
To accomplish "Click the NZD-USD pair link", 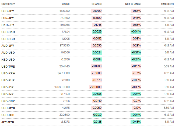I will pyautogui.click(x=8, y=59).
